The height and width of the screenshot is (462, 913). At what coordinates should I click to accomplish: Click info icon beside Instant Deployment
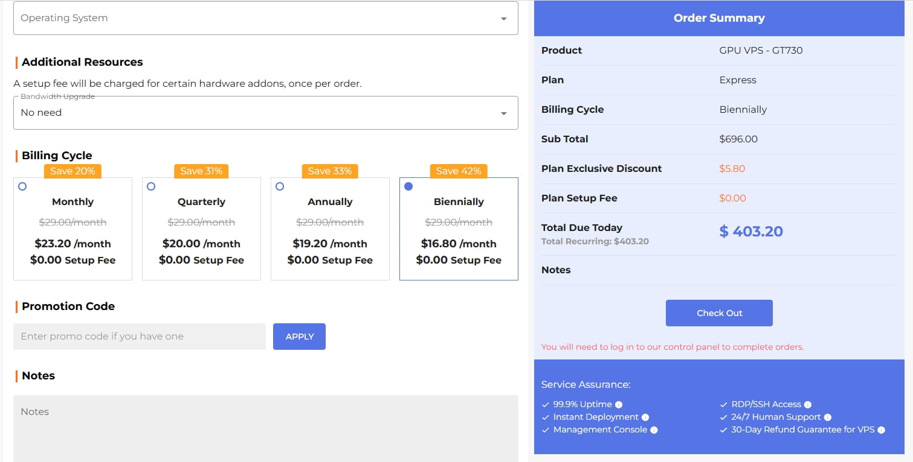pos(645,417)
